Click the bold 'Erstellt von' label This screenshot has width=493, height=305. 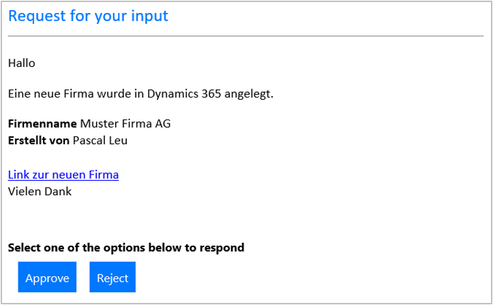pos(38,141)
